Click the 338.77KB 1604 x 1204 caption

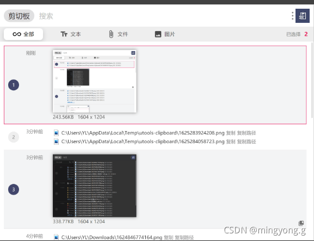79,221
